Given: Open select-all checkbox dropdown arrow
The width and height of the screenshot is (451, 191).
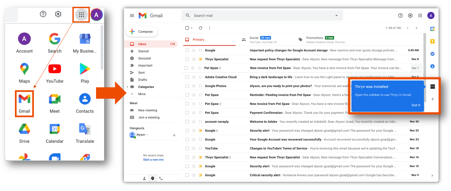Looking at the screenshot, I should [191, 28].
